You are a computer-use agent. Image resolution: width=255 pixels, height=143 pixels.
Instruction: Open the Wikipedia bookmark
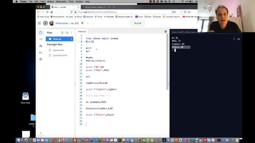point(109,17)
